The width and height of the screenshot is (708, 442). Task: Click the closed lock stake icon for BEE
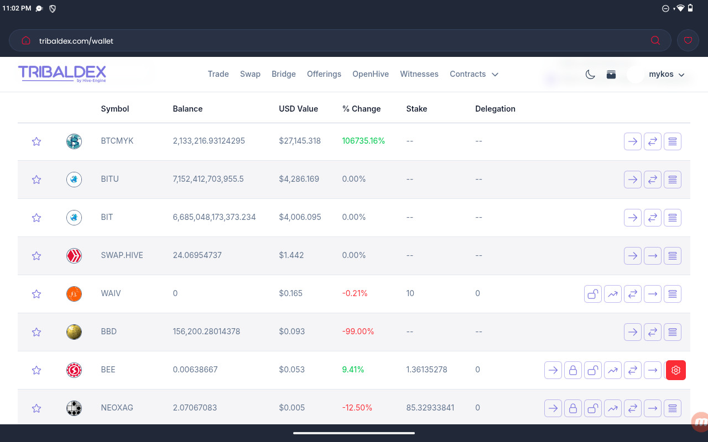[x=573, y=370]
